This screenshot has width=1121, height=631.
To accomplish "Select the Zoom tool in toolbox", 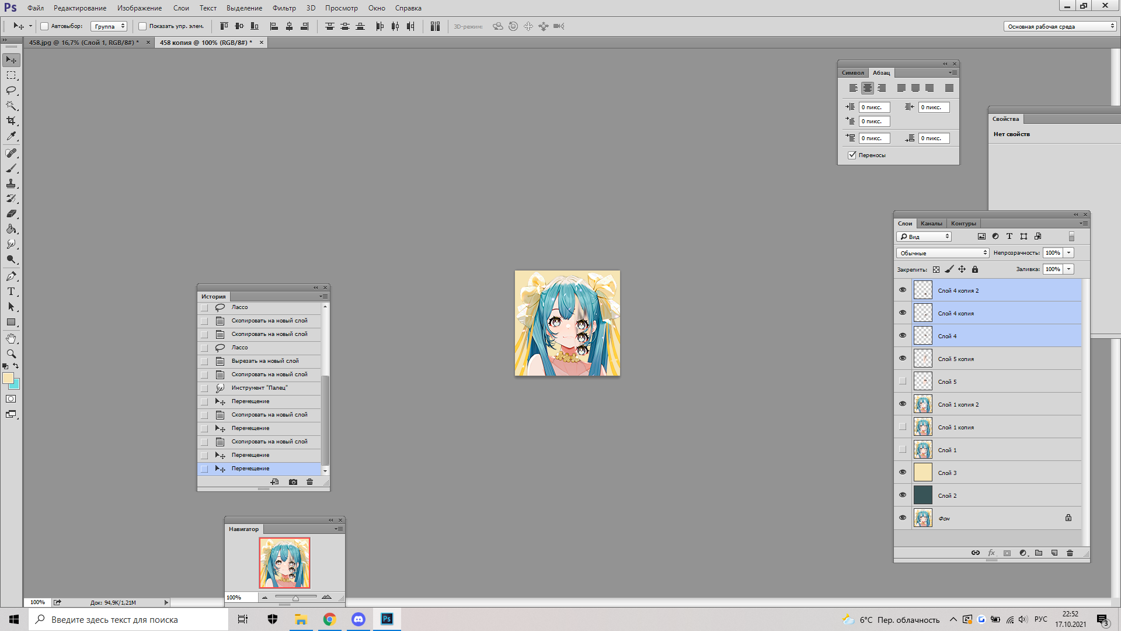I will (11, 354).
